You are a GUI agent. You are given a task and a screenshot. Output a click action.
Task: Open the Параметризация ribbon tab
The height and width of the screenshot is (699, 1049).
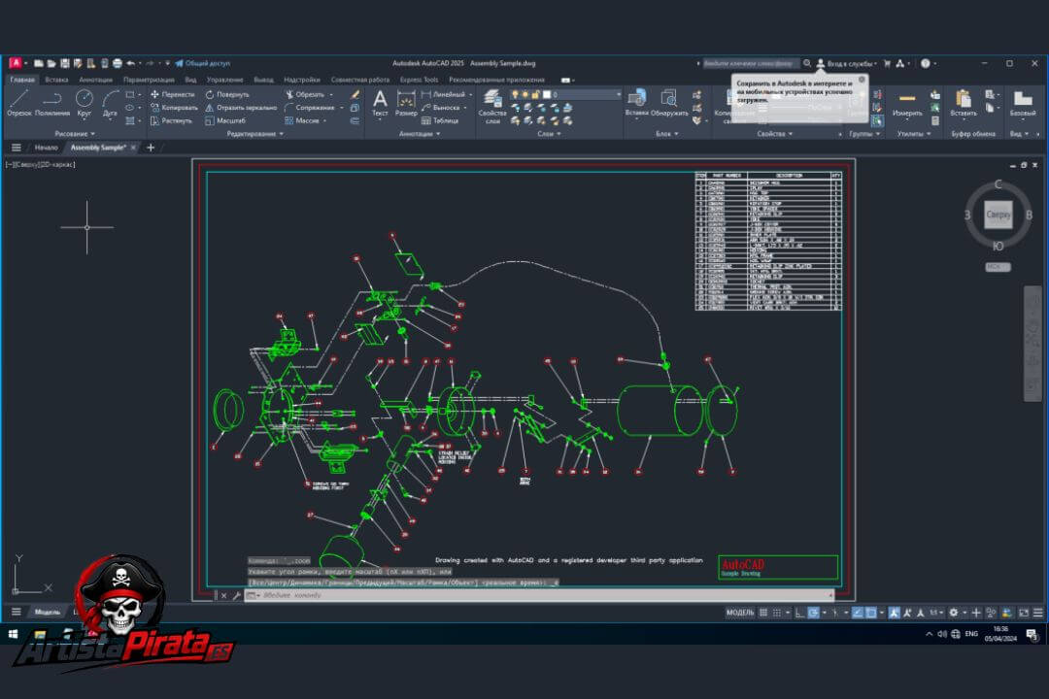click(x=149, y=80)
